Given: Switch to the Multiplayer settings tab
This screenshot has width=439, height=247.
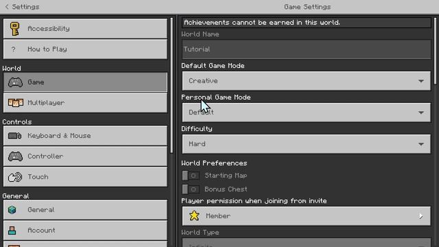Looking at the screenshot, I should click(85, 103).
